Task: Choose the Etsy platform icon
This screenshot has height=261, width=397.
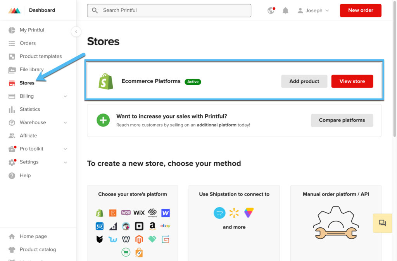Action: 113,213
